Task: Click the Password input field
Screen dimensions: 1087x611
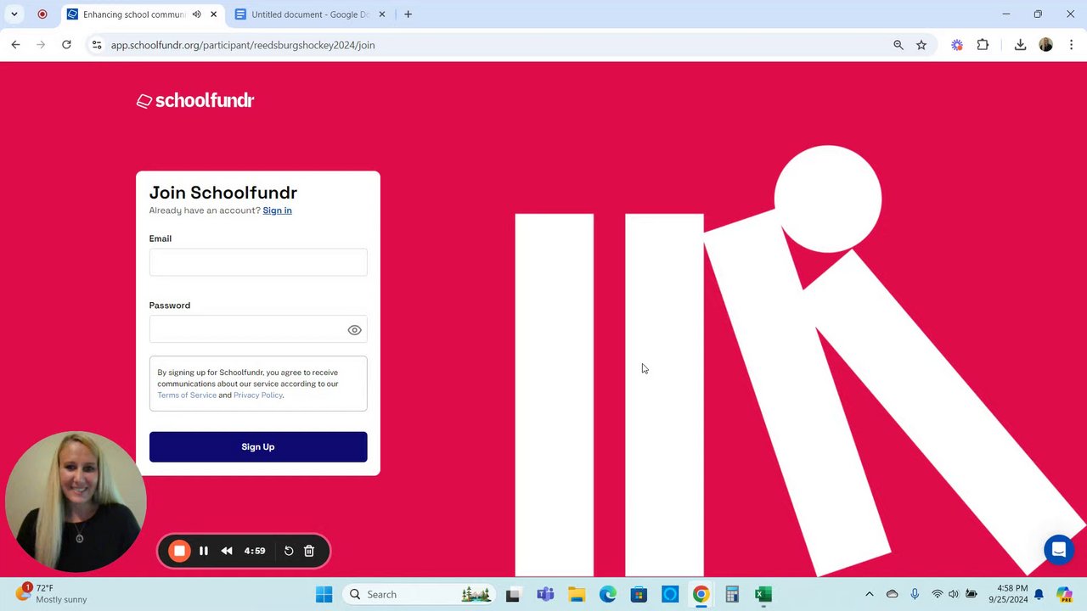Action: [258, 329]
